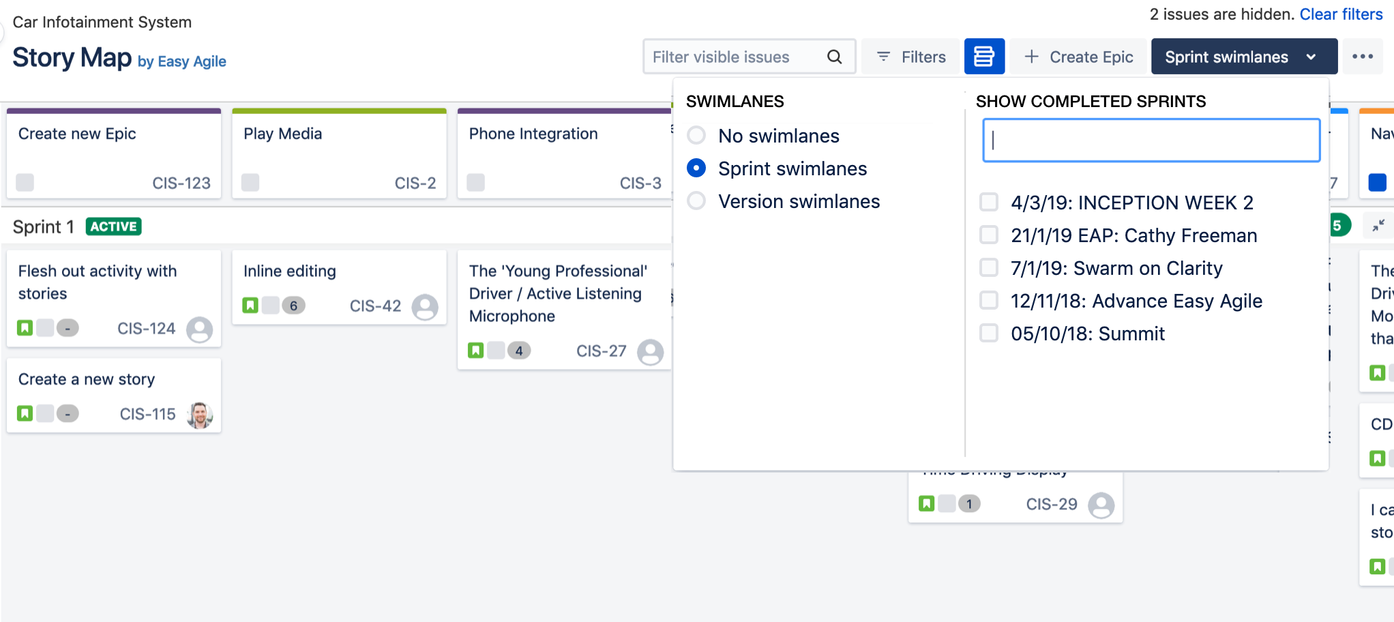Screen dimensions: 1394x622
Task: Click story points badge on CIS-29
Action: coord(968,504)
